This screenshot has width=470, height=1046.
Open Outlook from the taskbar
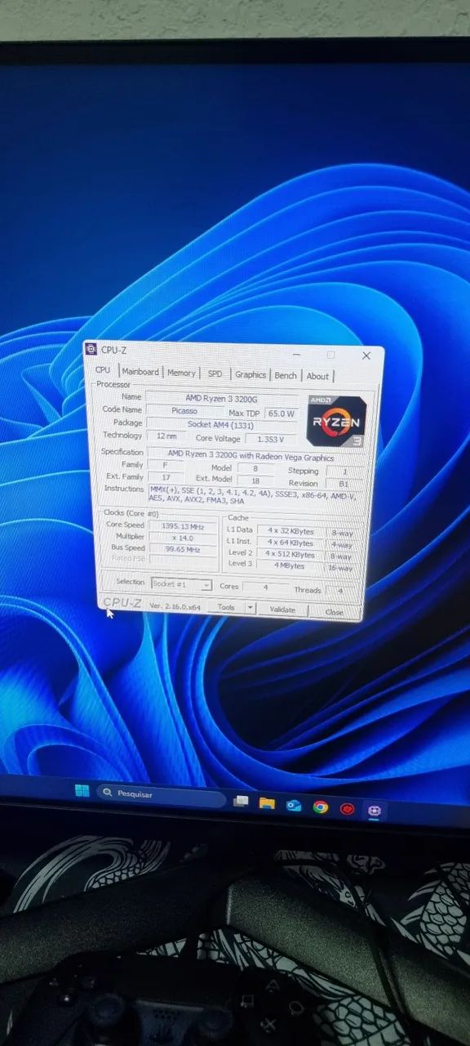294,806
